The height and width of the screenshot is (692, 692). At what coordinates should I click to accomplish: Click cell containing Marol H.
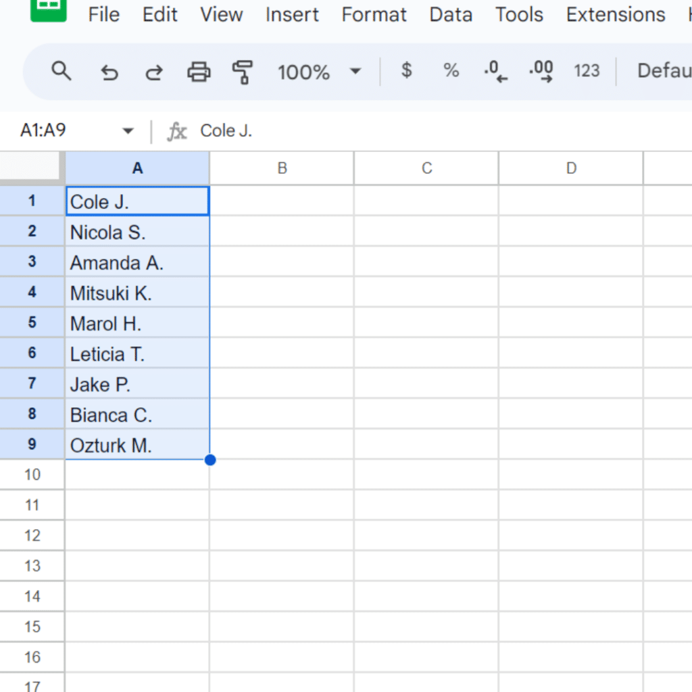(137, 323)
